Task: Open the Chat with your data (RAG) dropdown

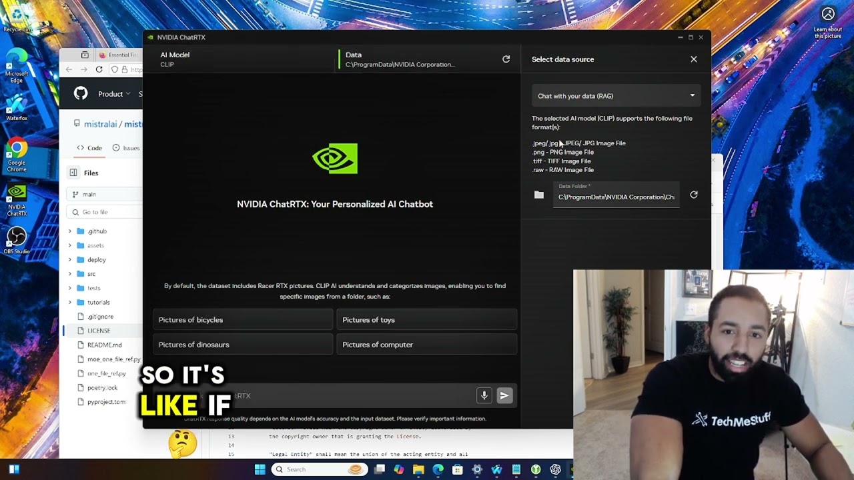Action: (x=616, y=96)
